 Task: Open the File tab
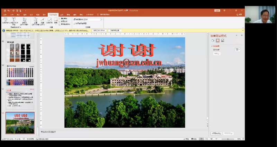pyautogui.click(x=5, y=15)
